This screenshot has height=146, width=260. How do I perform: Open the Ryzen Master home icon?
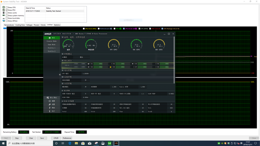pos(50,38)
